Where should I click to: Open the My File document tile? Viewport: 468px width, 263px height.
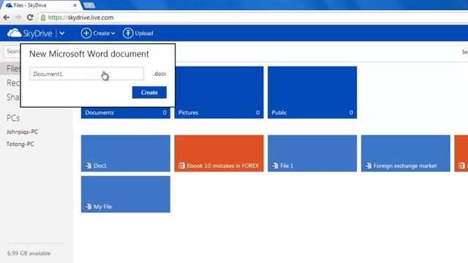click(x=126, y=194)
